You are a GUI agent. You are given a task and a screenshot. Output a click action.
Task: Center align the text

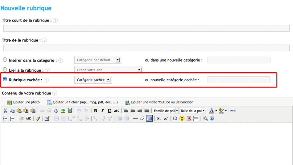pyautogui.click(x=133, y=111)
